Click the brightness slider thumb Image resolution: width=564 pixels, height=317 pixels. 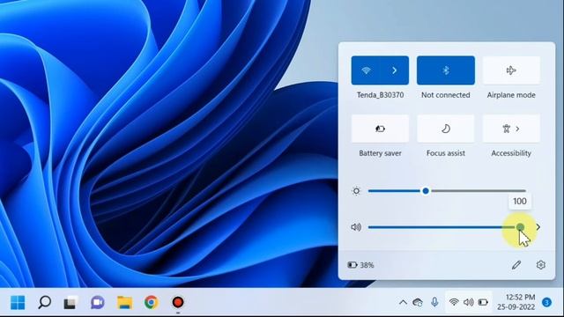point(426,191)
